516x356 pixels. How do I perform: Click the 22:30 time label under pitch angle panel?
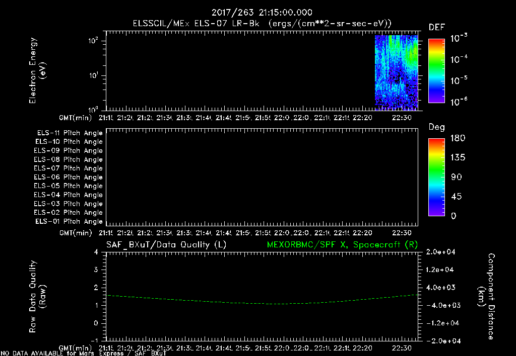tap(402, 233)
